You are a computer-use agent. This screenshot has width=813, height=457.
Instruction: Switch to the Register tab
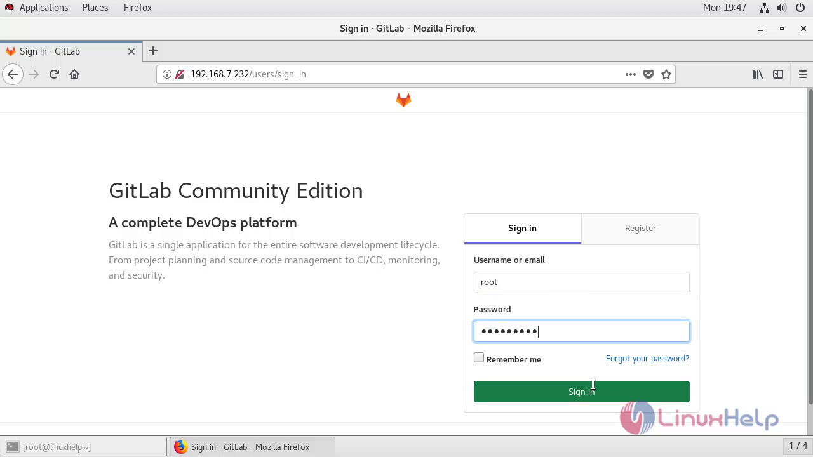point(640,228)
